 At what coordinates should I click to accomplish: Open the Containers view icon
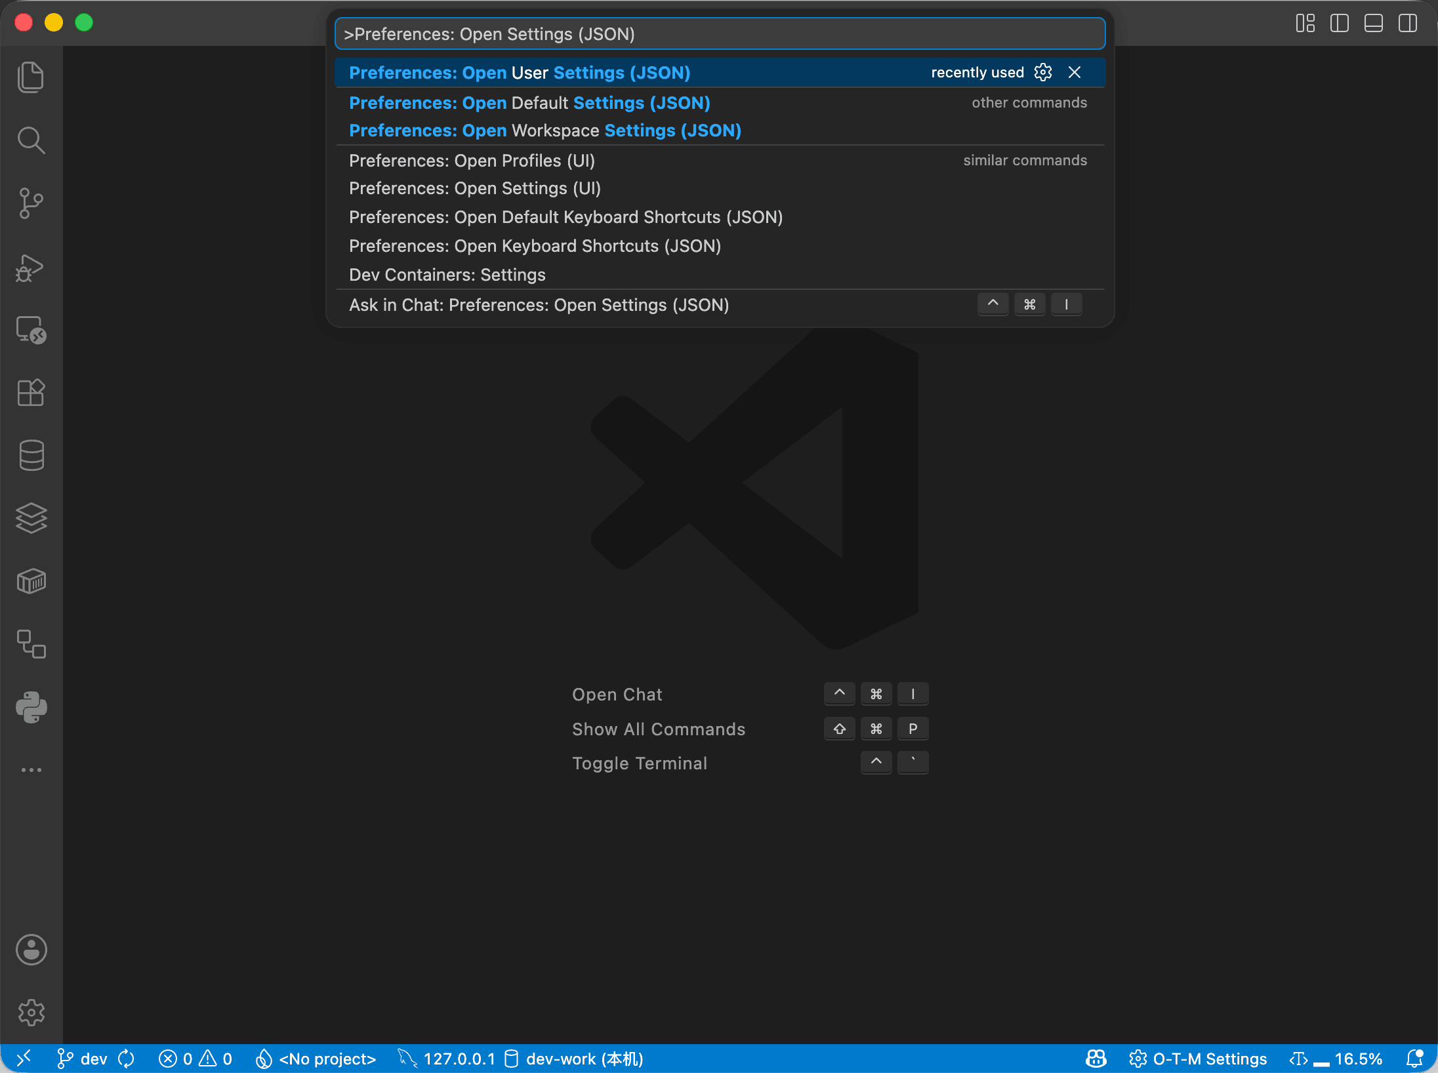[31, 581]
